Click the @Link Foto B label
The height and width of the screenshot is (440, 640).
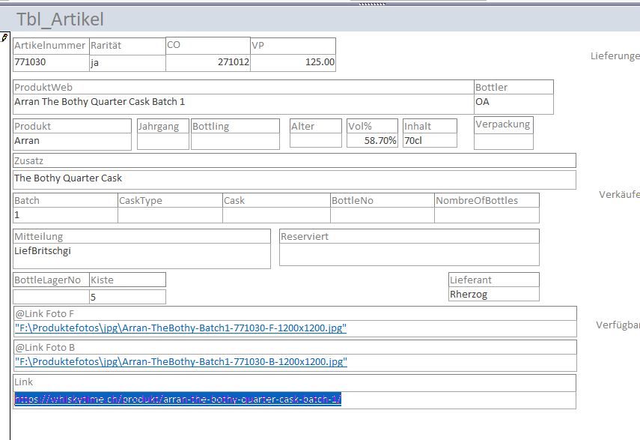pos(45,348)
